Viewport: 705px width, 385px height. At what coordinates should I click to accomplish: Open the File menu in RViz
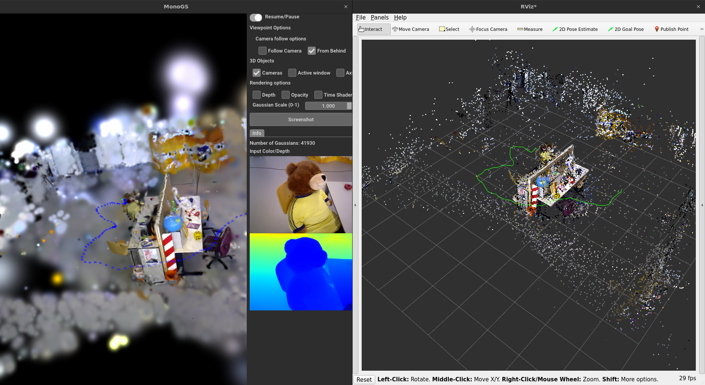pos(361,17)
